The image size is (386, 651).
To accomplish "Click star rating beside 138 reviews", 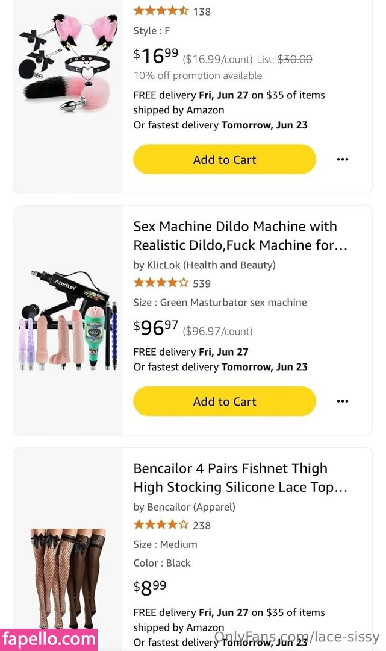I will click(161, 11).
